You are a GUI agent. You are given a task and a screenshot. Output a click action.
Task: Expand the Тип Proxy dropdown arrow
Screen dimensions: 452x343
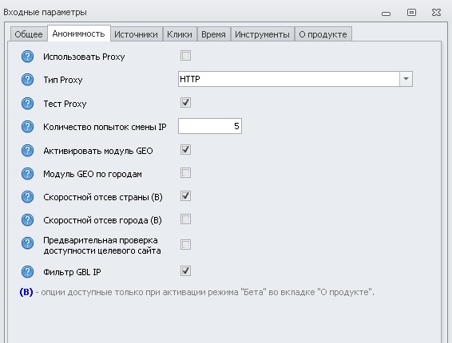[x=406, y=79]
